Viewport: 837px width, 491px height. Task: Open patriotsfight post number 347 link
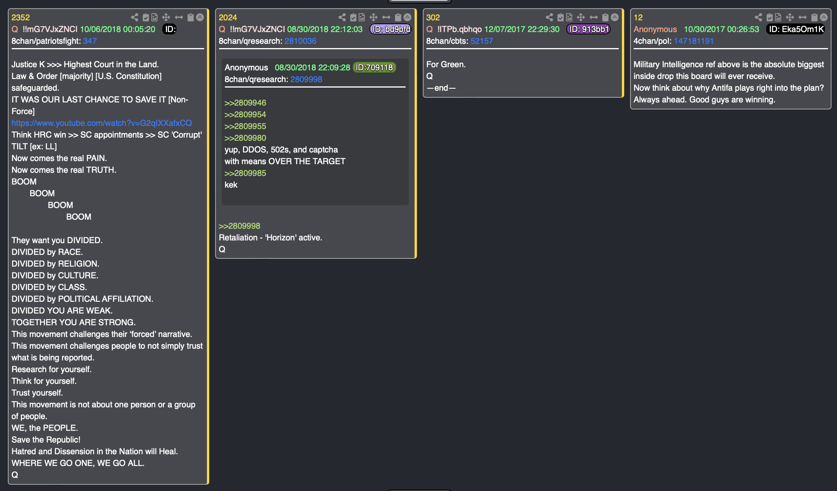coord(90,41)
